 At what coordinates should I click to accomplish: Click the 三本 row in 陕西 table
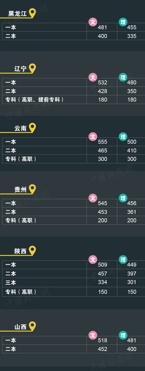click(x=74, y=282)
